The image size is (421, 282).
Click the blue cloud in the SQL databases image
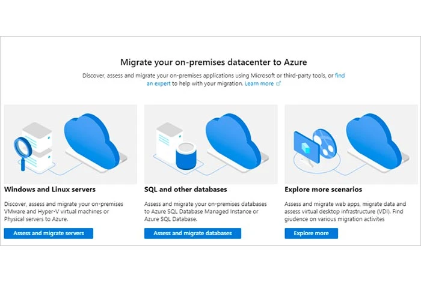(x=233, y=141)
